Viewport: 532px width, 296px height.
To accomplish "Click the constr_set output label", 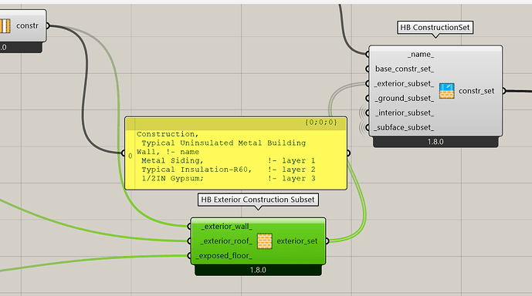I will point(476,91).
